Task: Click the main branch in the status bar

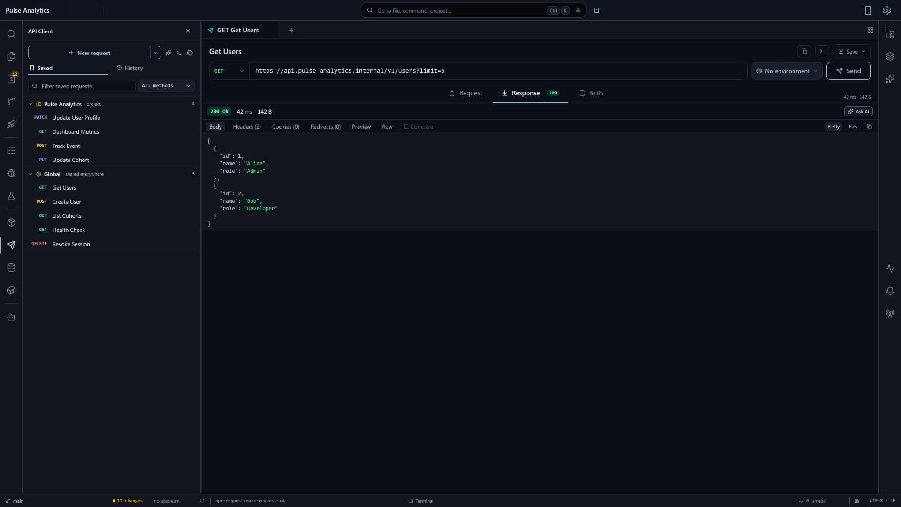Action: [15, 501]
